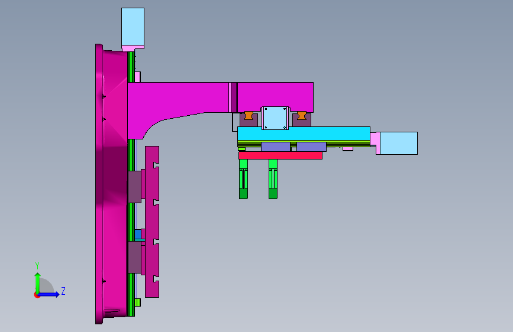The height and width of the screenshot is (332, 513).
Task: Select the upper mauve carriage block on column
Action: (x=134, y=187)
